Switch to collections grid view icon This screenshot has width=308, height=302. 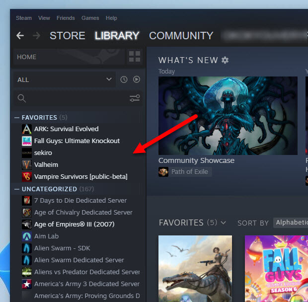(x=135, y=57)
